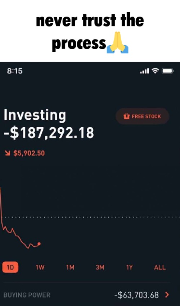The width and height of the screenshot is (180, 306).
Task: Select the 3M time range
Action: coord(100,267)
